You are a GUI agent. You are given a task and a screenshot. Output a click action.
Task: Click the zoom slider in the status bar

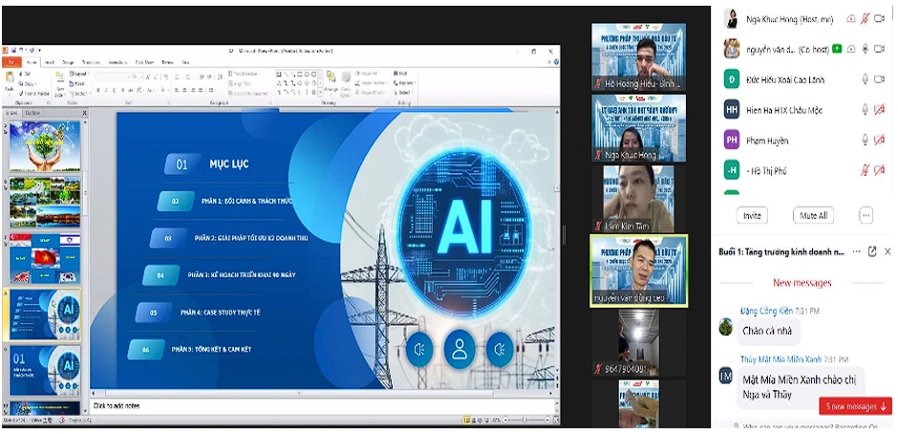[x=524, y=420]
